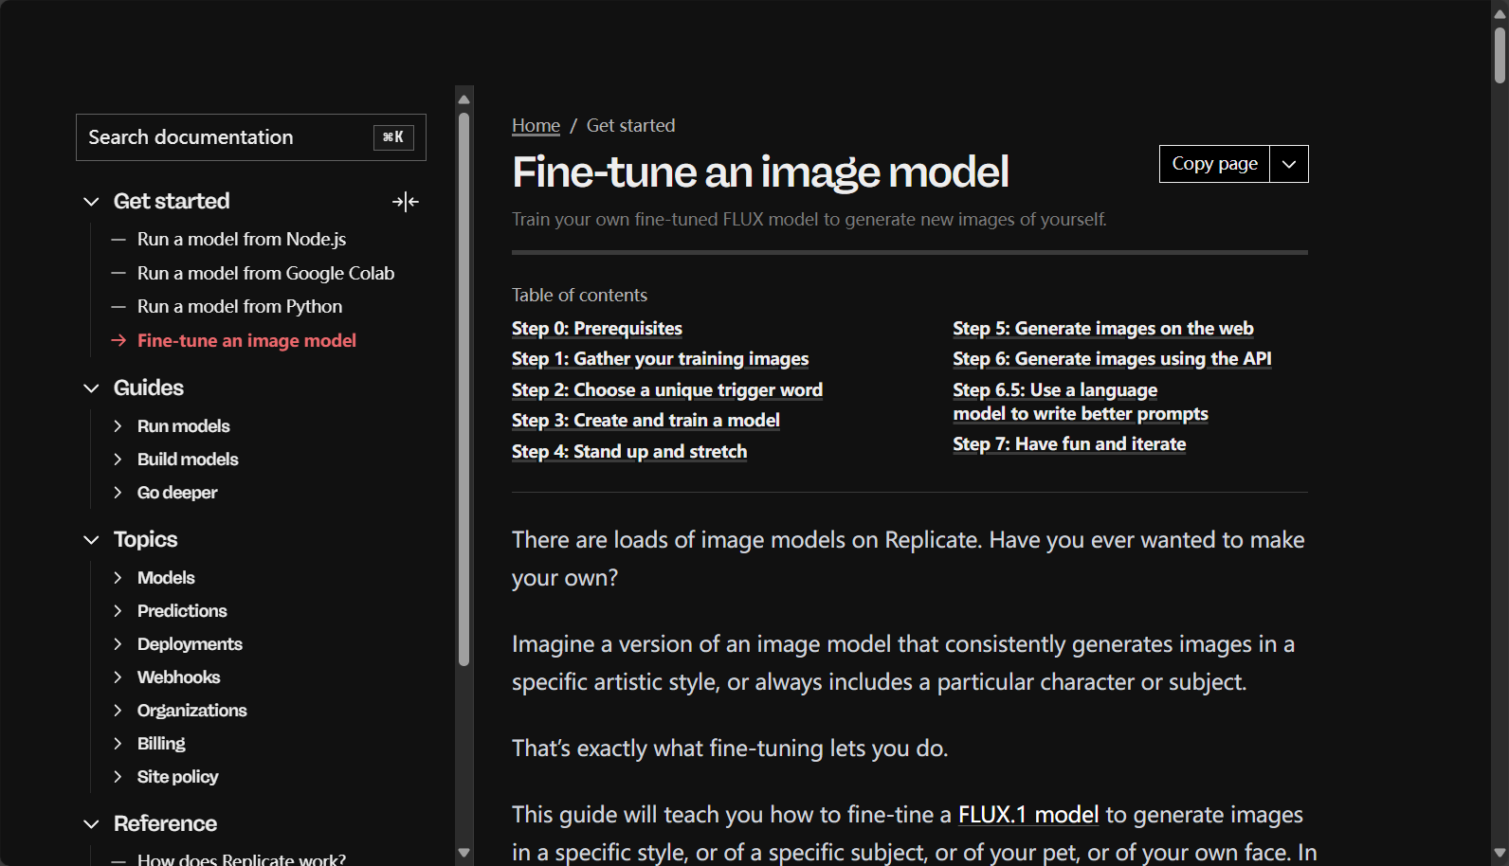The height and width of the screenshot is (866, 1509).
Task: Open the Webhooks topic label
Action: (x=178, y=677)
